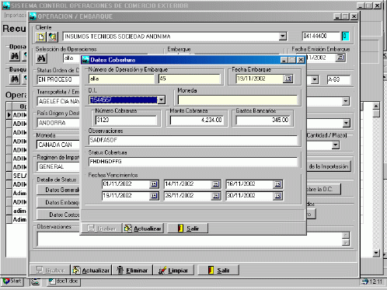Click the 'de la Importación' button
Image resolution: width=387 pixels, height=290 pixels.
click(x=329, y=166)
